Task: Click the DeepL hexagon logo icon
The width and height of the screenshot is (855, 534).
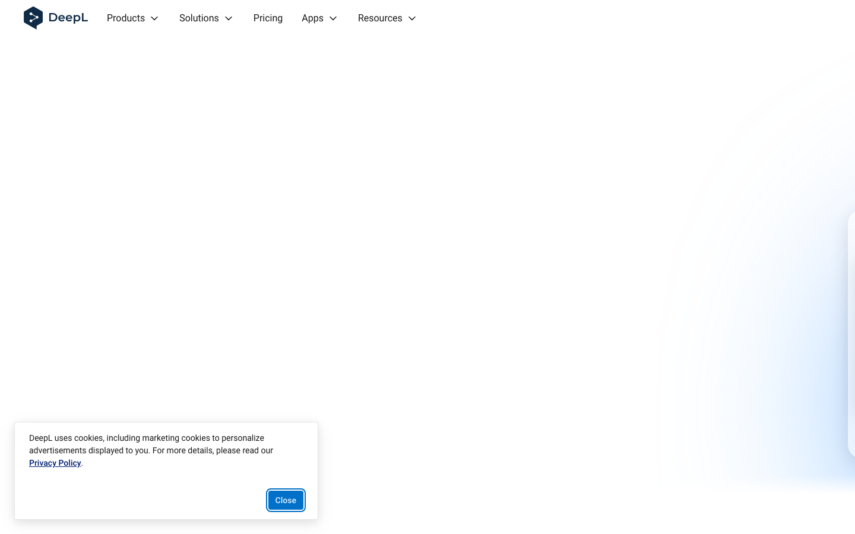Action: (x=33, y=18)
